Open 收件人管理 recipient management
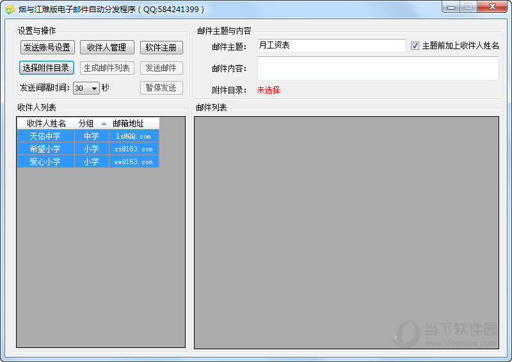 pos(107,47)
